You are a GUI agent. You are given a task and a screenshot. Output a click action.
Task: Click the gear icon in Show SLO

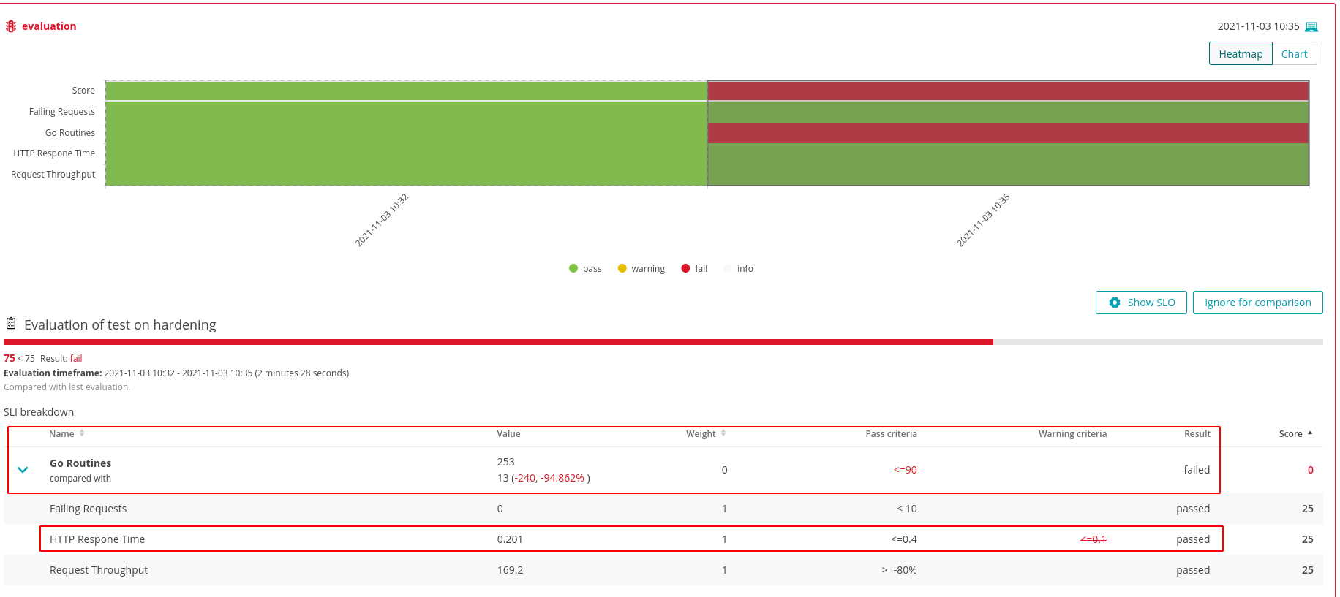tap(1115, 303)
